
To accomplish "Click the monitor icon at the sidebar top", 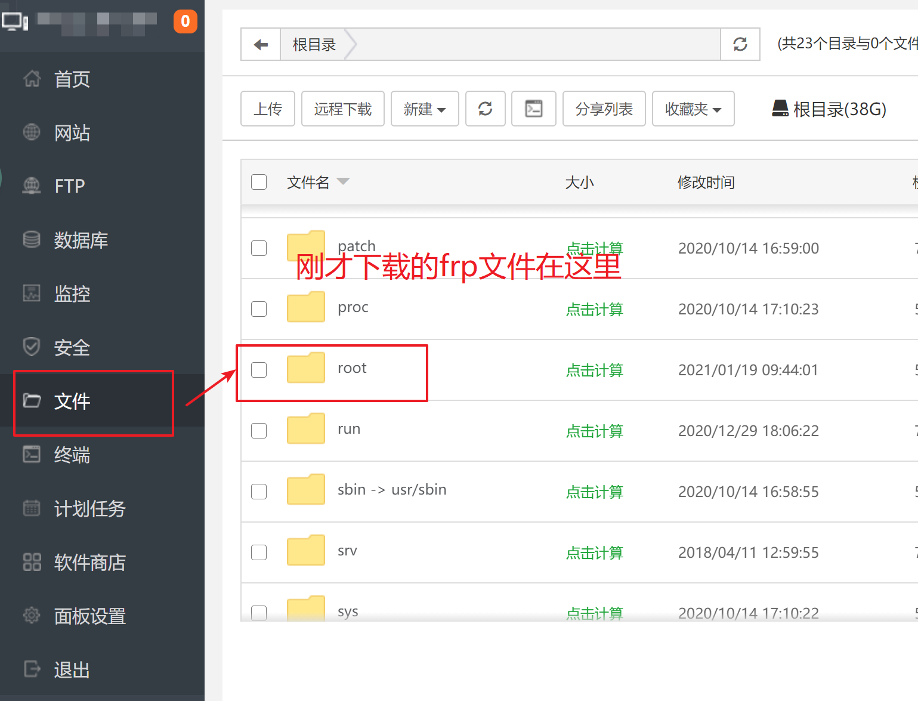I will click(x=14, y=21).
